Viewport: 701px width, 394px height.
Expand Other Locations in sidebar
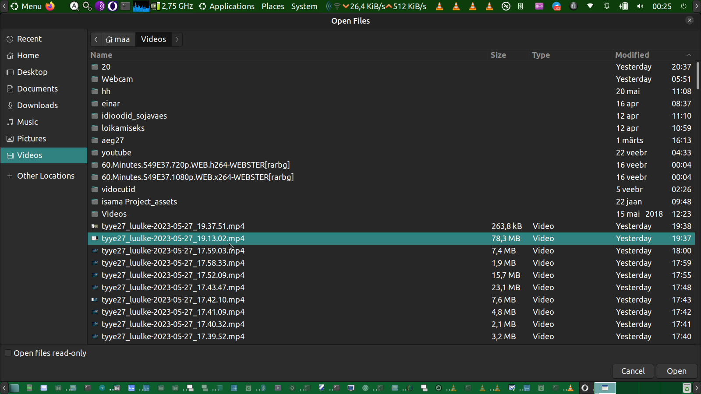[x=46, y=176]
